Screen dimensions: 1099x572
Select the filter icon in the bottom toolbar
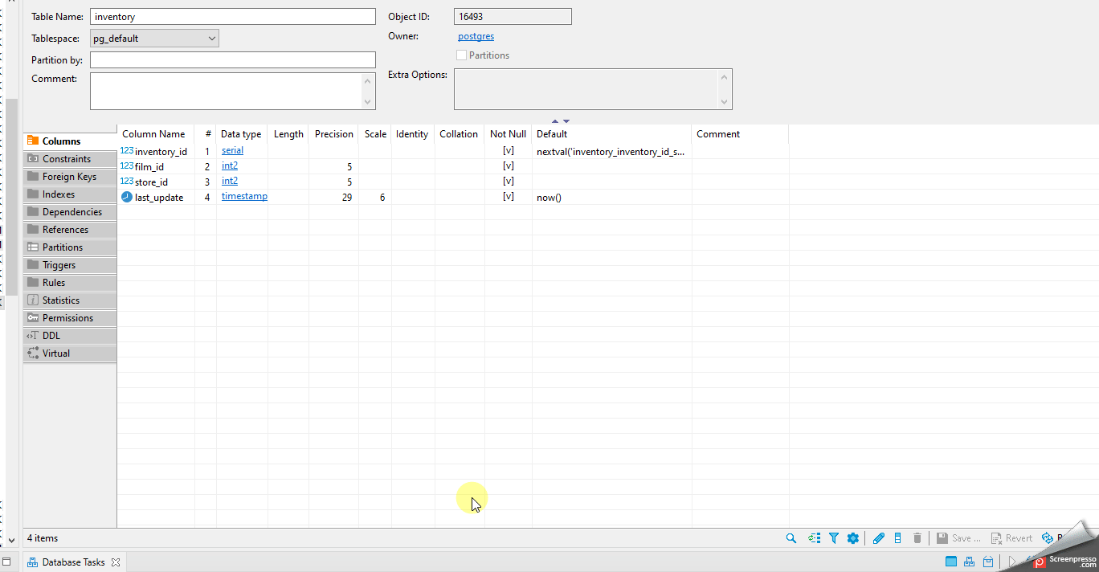[833, 537]
